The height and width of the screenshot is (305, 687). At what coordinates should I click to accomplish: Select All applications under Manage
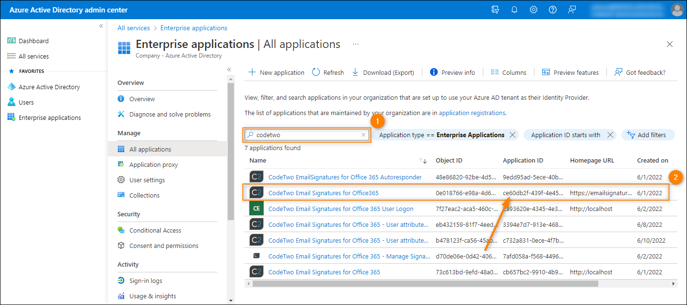tap(167, 149)
